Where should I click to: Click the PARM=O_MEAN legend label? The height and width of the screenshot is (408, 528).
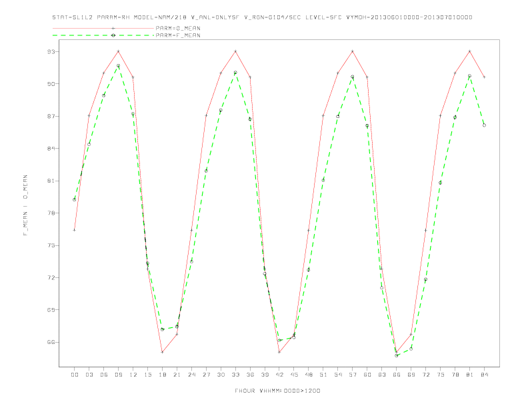[x=178, y=28]
